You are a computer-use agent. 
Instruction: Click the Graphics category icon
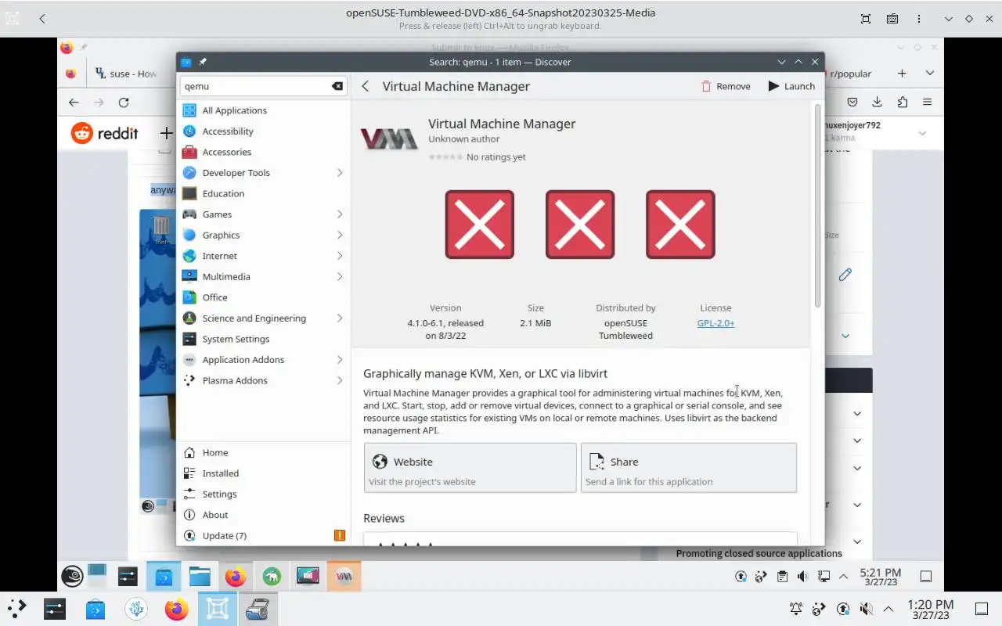(x=189, y=235)
